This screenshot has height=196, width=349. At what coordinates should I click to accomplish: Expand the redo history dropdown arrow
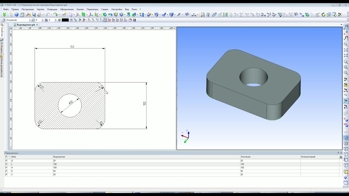59,14
